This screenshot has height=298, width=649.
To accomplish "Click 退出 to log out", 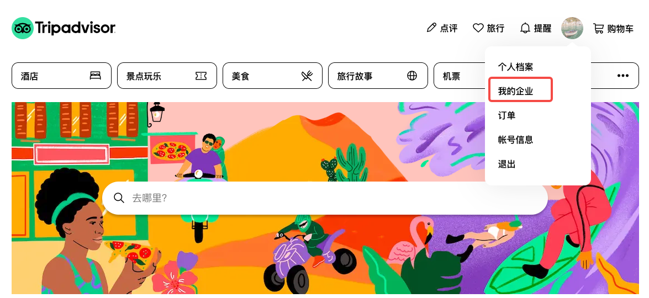I will point(506,164).
